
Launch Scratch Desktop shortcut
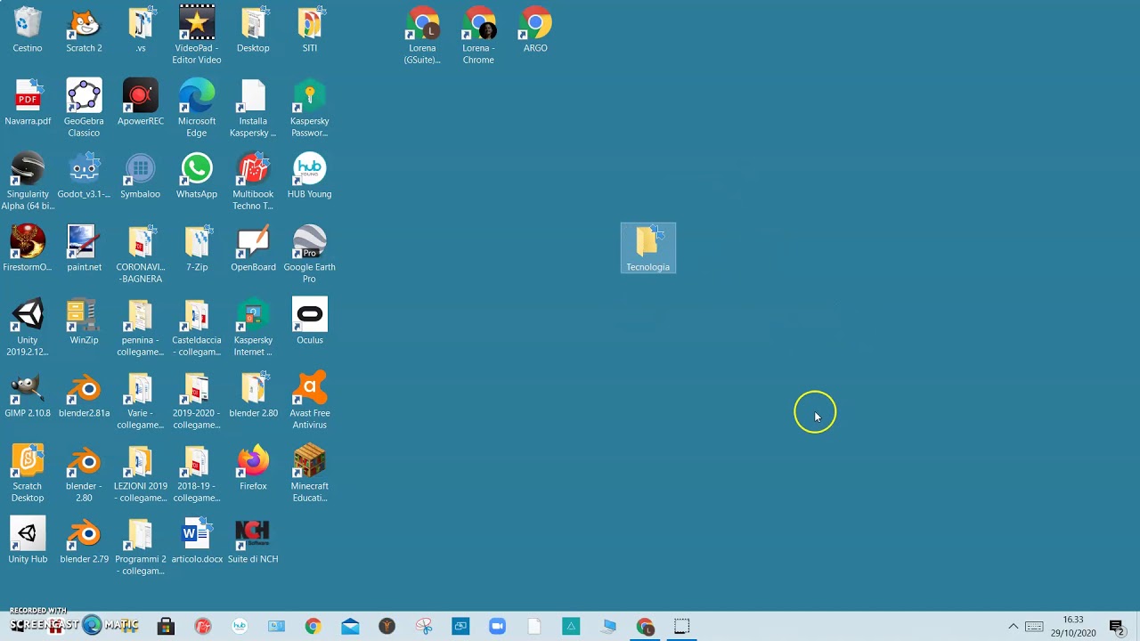click(x=28, y=474)
